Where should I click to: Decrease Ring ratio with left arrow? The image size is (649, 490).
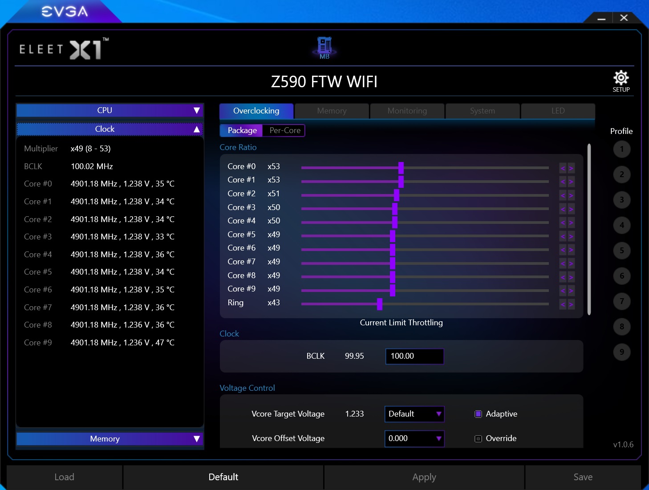point(563,304)
